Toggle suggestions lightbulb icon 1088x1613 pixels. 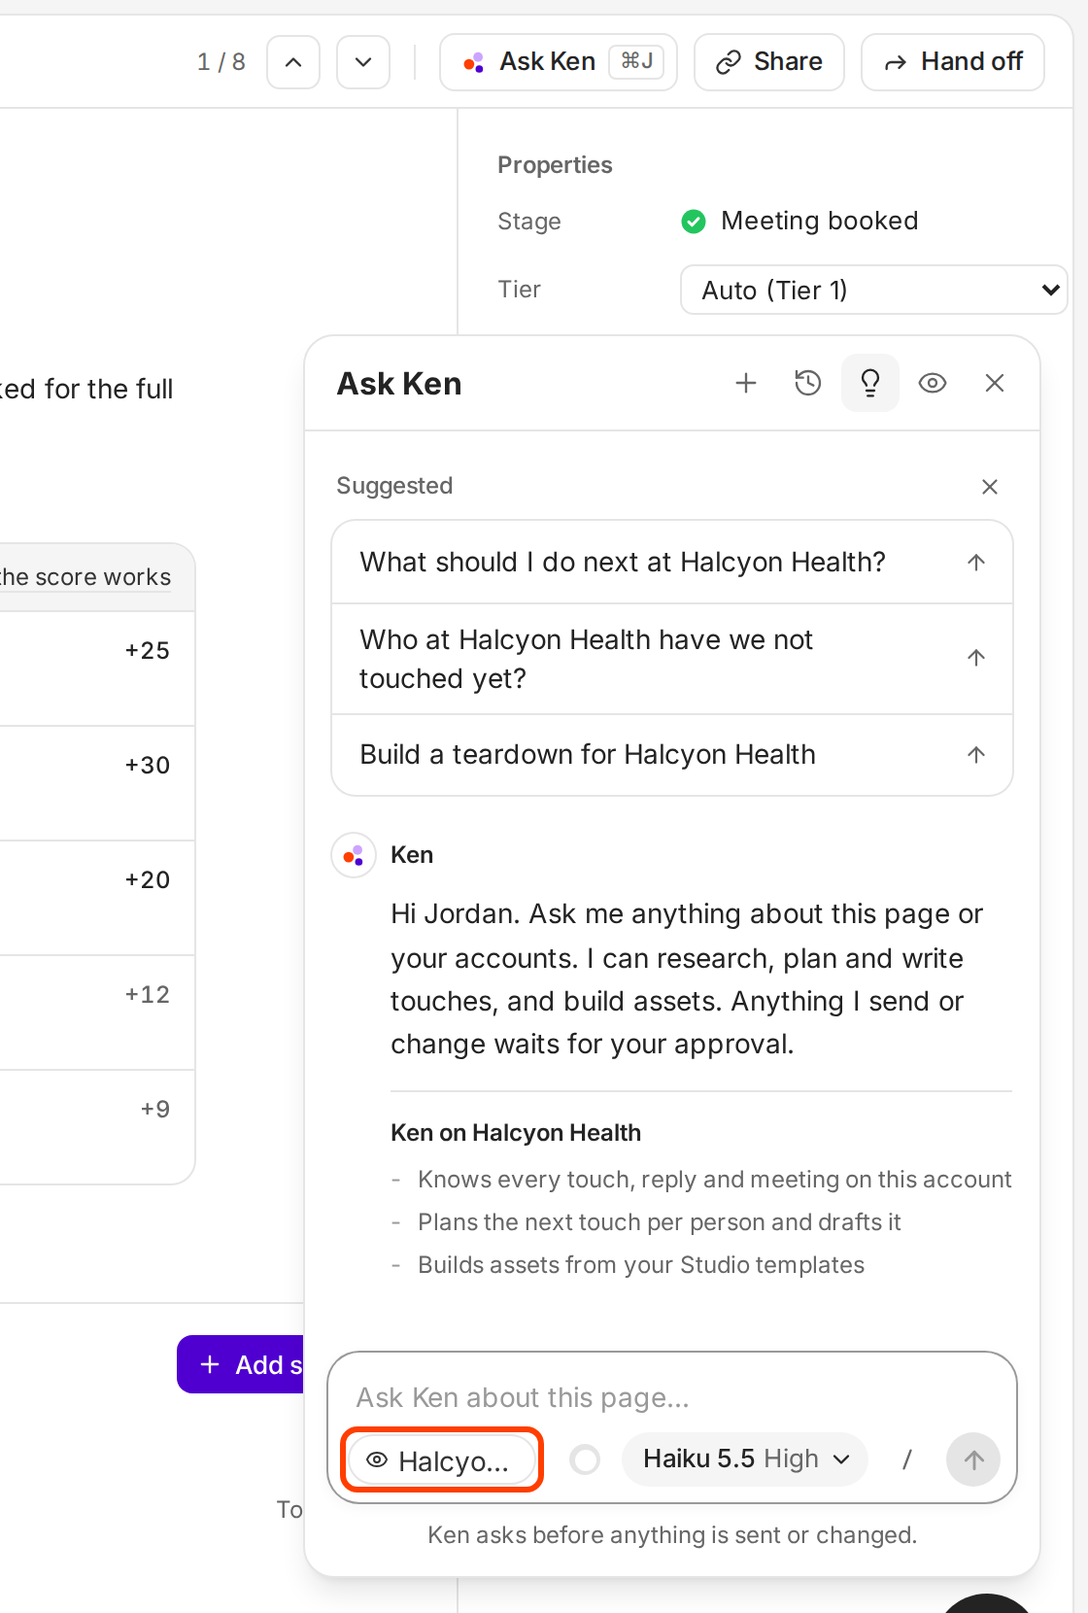pyautogui.click(x=870, y=383)
